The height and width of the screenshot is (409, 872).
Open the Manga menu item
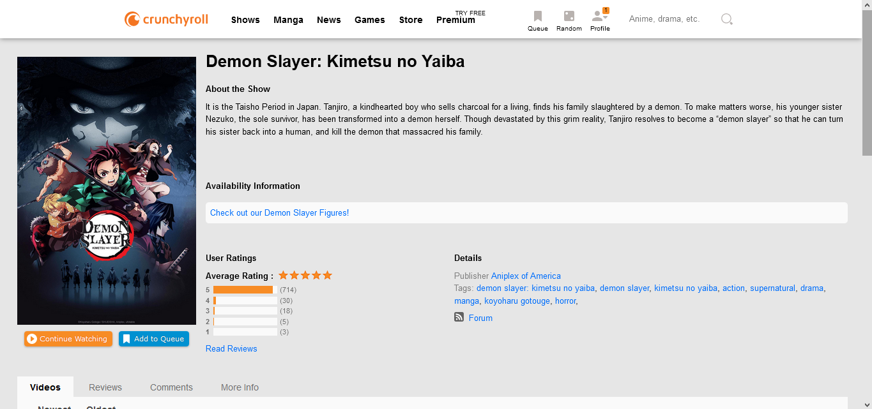click(x=288, y=20)
